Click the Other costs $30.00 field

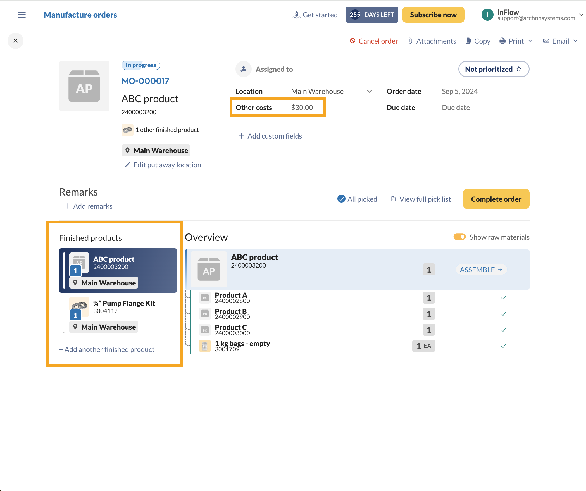pyautogui.click(x=302, y=108)
